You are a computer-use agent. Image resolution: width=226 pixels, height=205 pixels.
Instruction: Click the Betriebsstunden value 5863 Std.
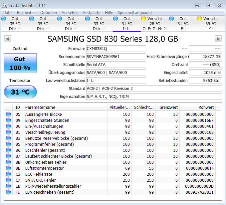pos(205,81)
